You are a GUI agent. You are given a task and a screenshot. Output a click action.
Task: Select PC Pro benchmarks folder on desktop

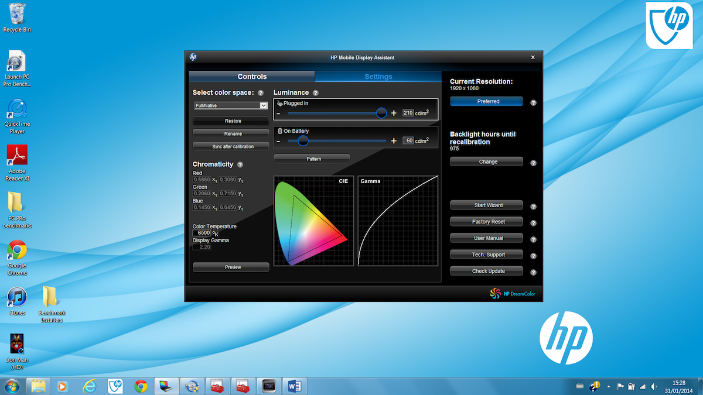point(17,211)
